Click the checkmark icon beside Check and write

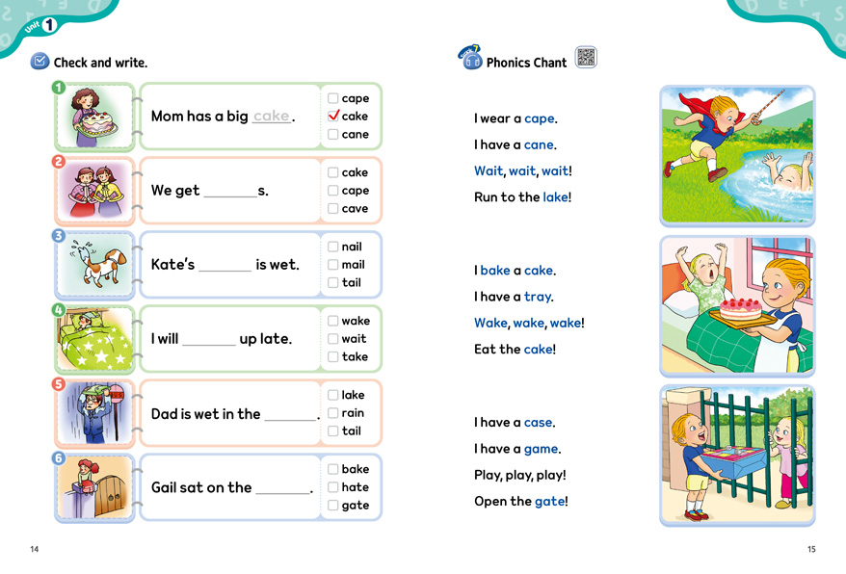[x=40, y=62]
